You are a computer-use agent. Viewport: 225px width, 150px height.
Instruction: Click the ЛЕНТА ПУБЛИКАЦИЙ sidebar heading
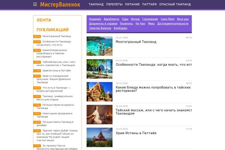point(52,25)
